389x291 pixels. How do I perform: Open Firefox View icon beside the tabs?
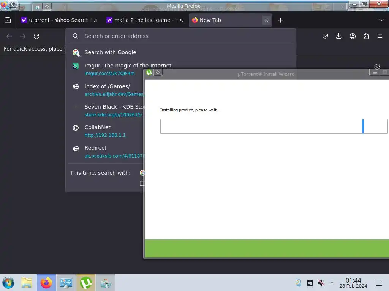click(8, 20)
